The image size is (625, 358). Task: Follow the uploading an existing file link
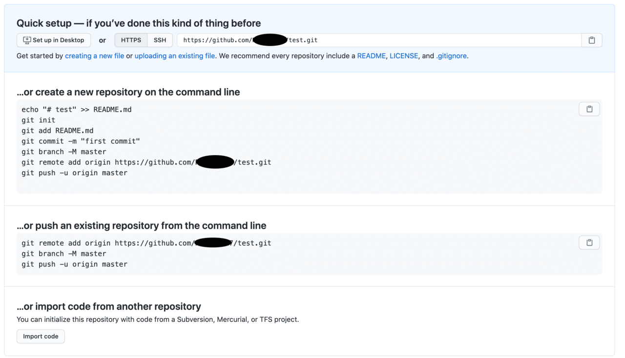[x=175, y=56]
